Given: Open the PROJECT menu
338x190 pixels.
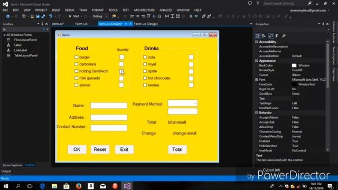Looking at the screenshot, I should 41,10.
